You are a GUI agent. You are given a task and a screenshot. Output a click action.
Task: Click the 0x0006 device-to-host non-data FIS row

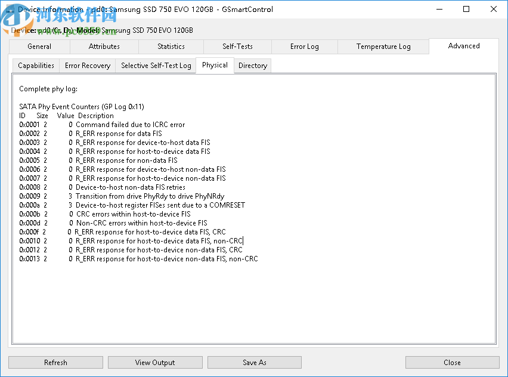point(122,169)
